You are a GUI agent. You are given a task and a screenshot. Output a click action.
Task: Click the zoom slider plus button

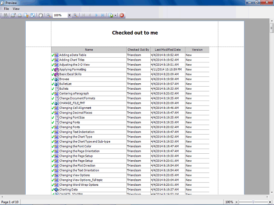click(x=270, y=202)
